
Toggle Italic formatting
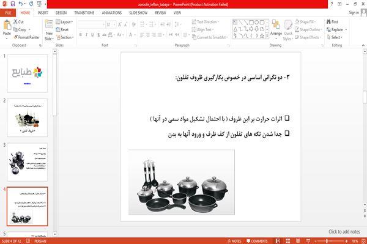point(86,35)
